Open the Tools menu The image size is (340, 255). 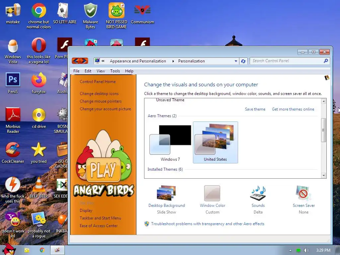coord(115,71)
